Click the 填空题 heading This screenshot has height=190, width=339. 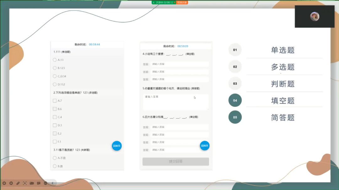(283, 100)
